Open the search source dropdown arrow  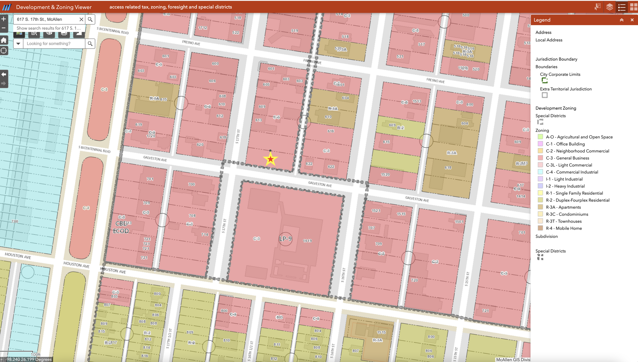[x=18, y=44]
